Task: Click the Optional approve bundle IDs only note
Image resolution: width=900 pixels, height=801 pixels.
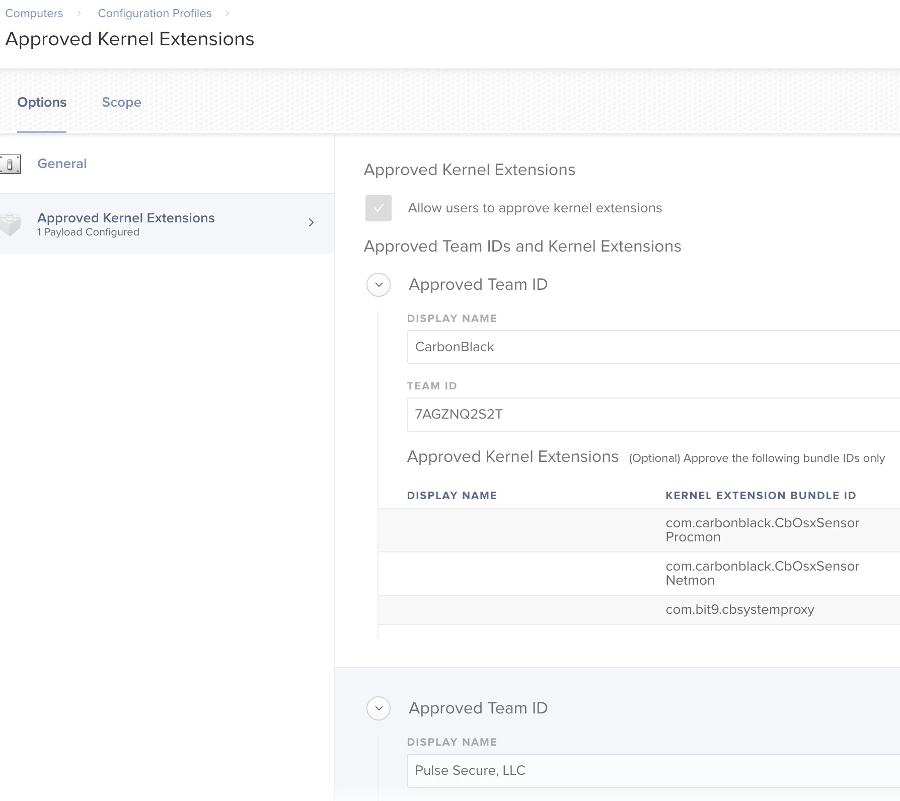Action: pos(757,458)
